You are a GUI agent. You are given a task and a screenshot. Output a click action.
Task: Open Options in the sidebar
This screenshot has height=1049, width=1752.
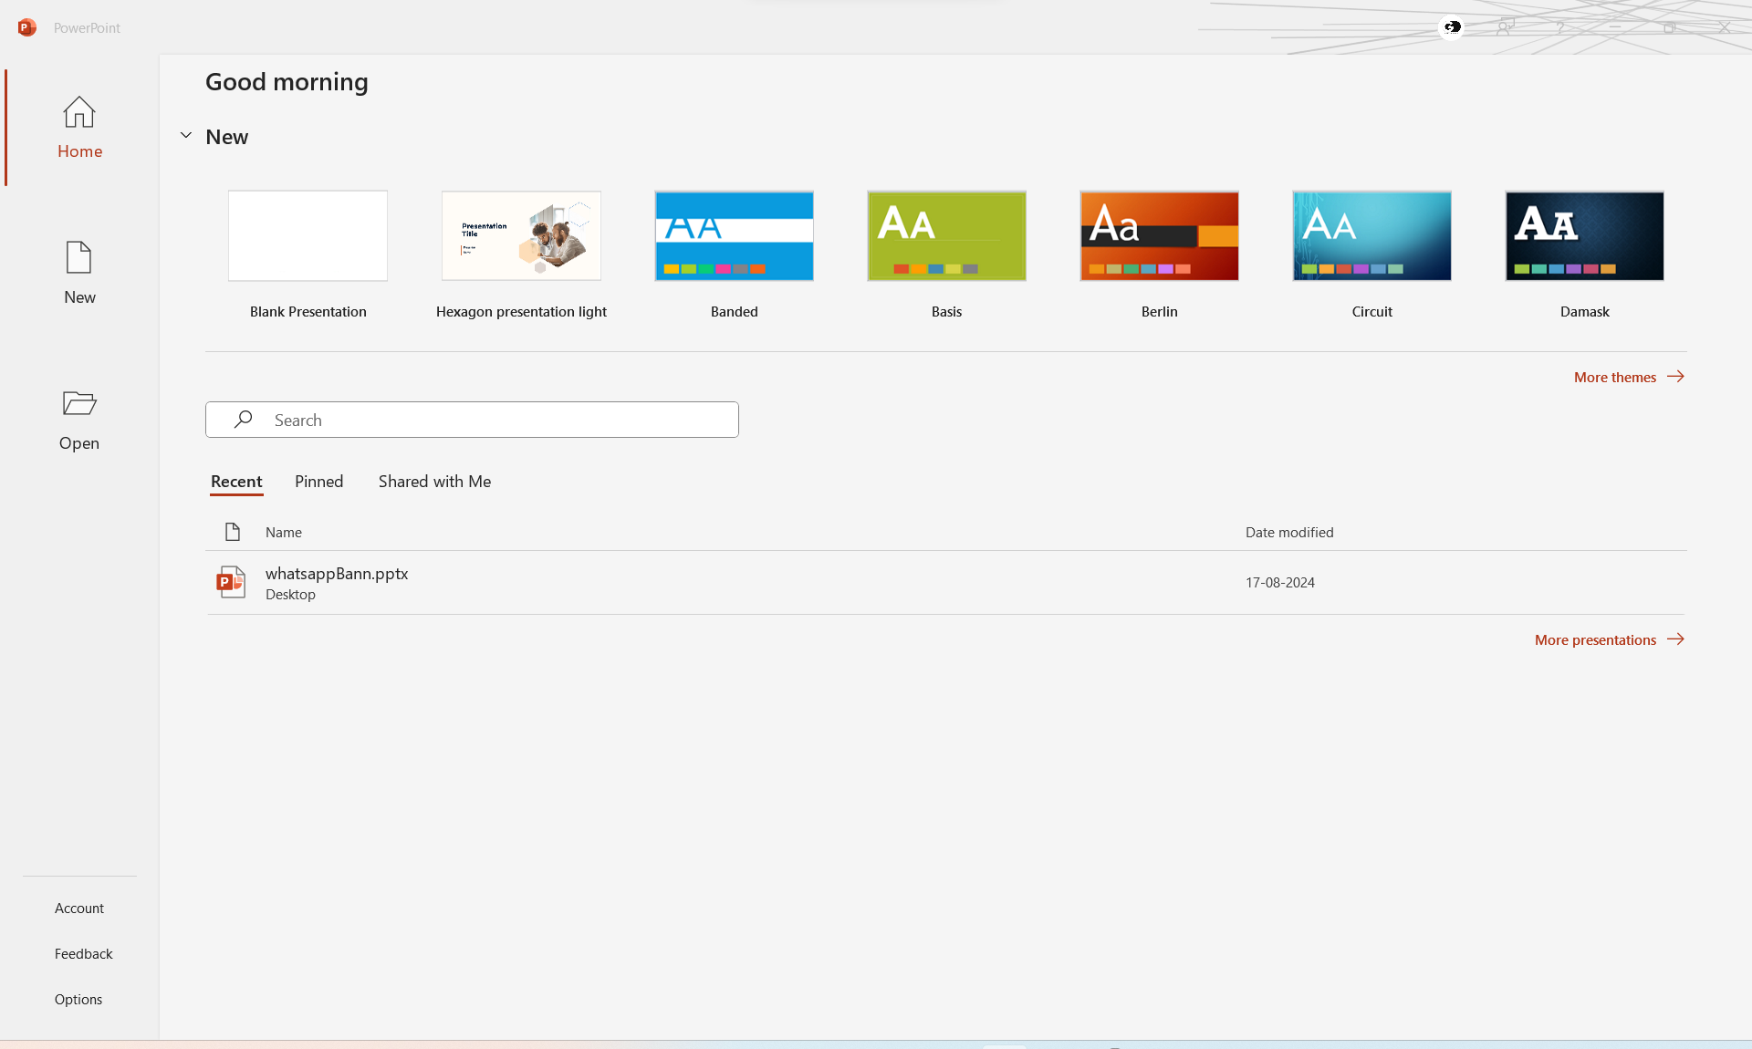(x=78, y=999)
